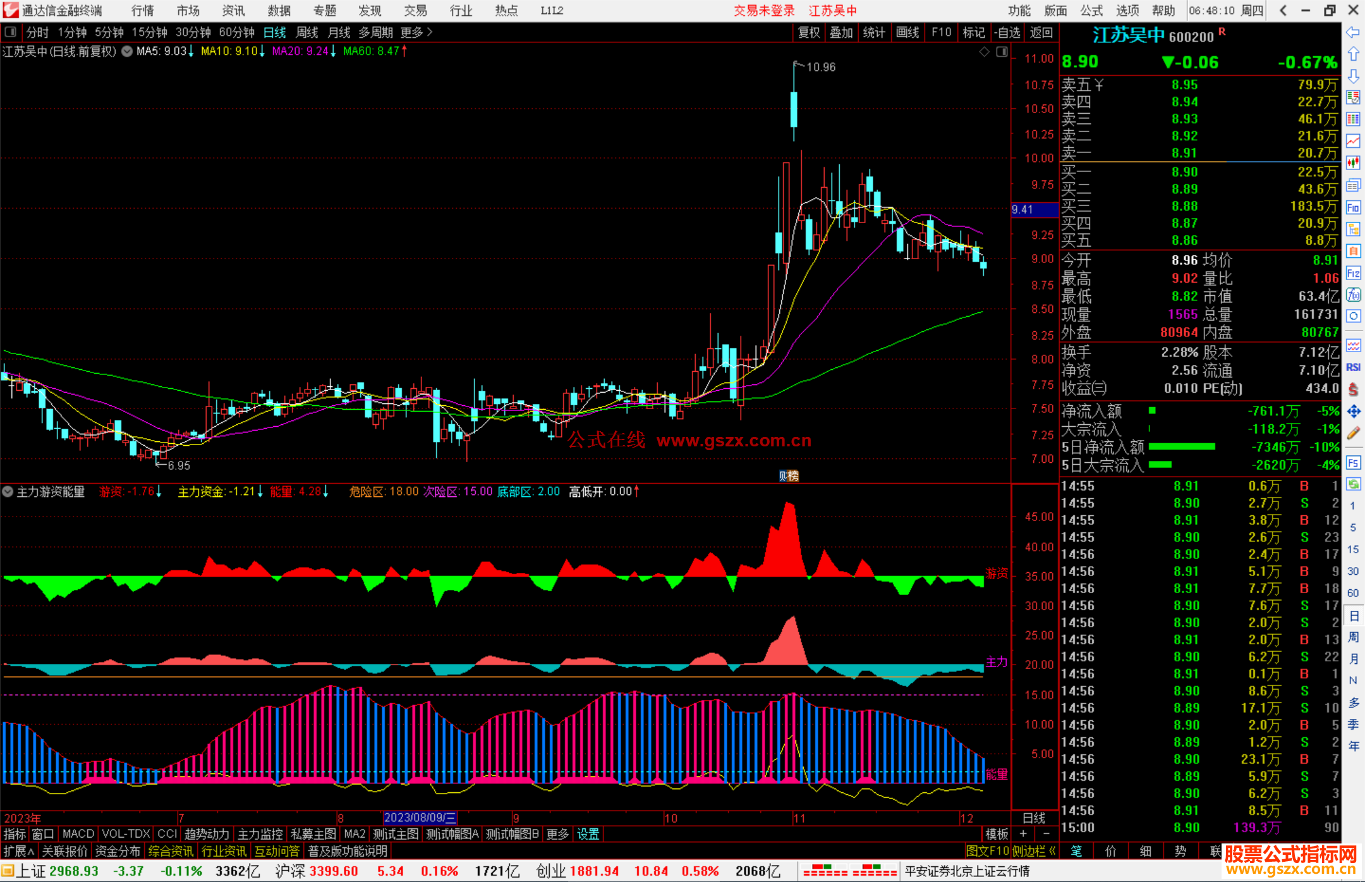Screen dimensions: 1365x882
Task: Toggle the 主力游资能量 indicator circle button
Action: click(8, 491)
